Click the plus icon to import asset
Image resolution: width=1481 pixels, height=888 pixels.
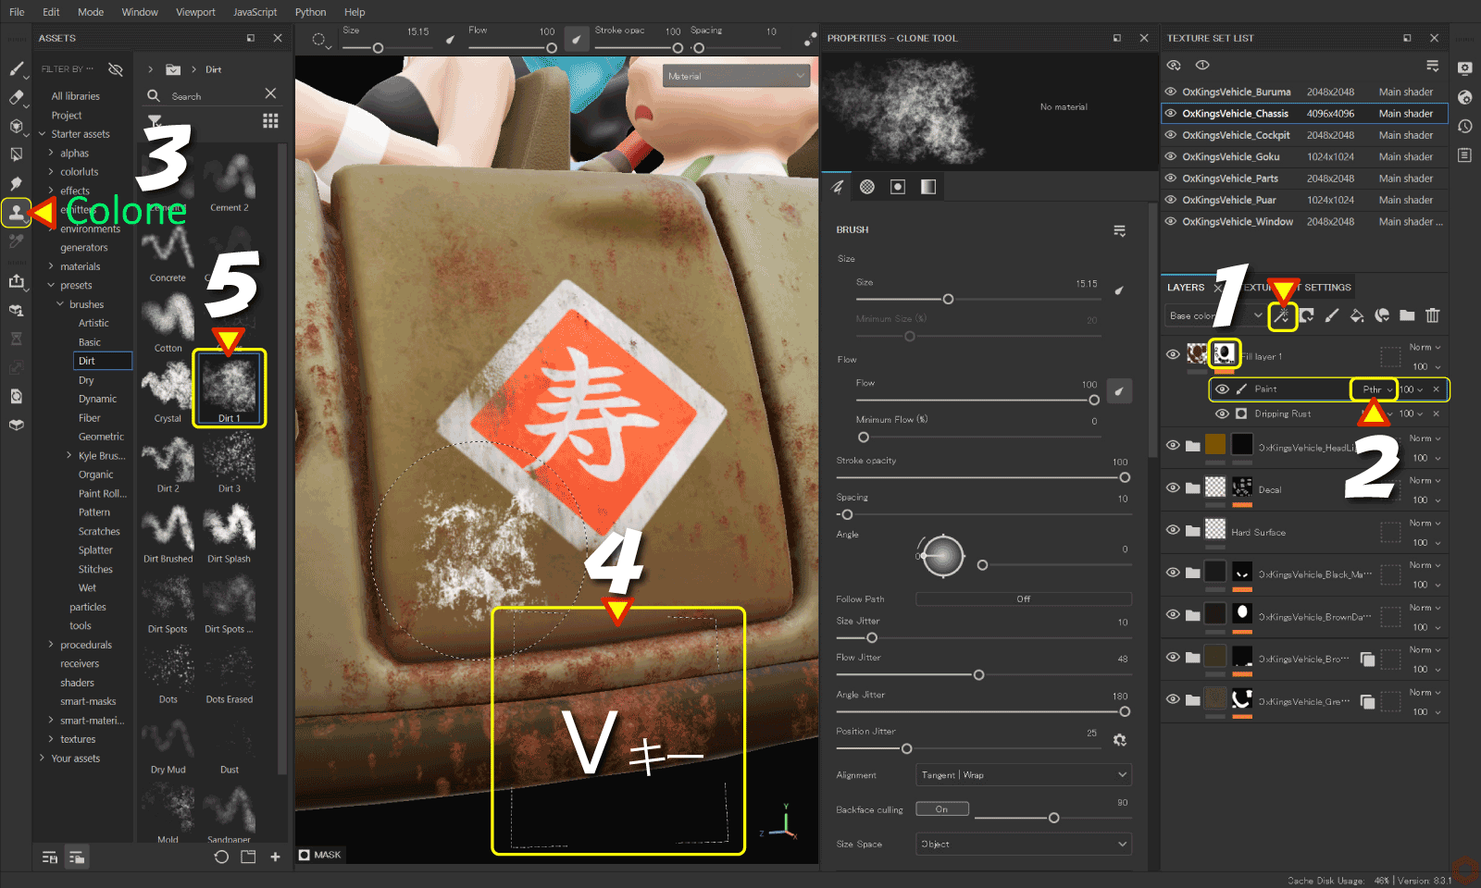(x=275, y=857)
